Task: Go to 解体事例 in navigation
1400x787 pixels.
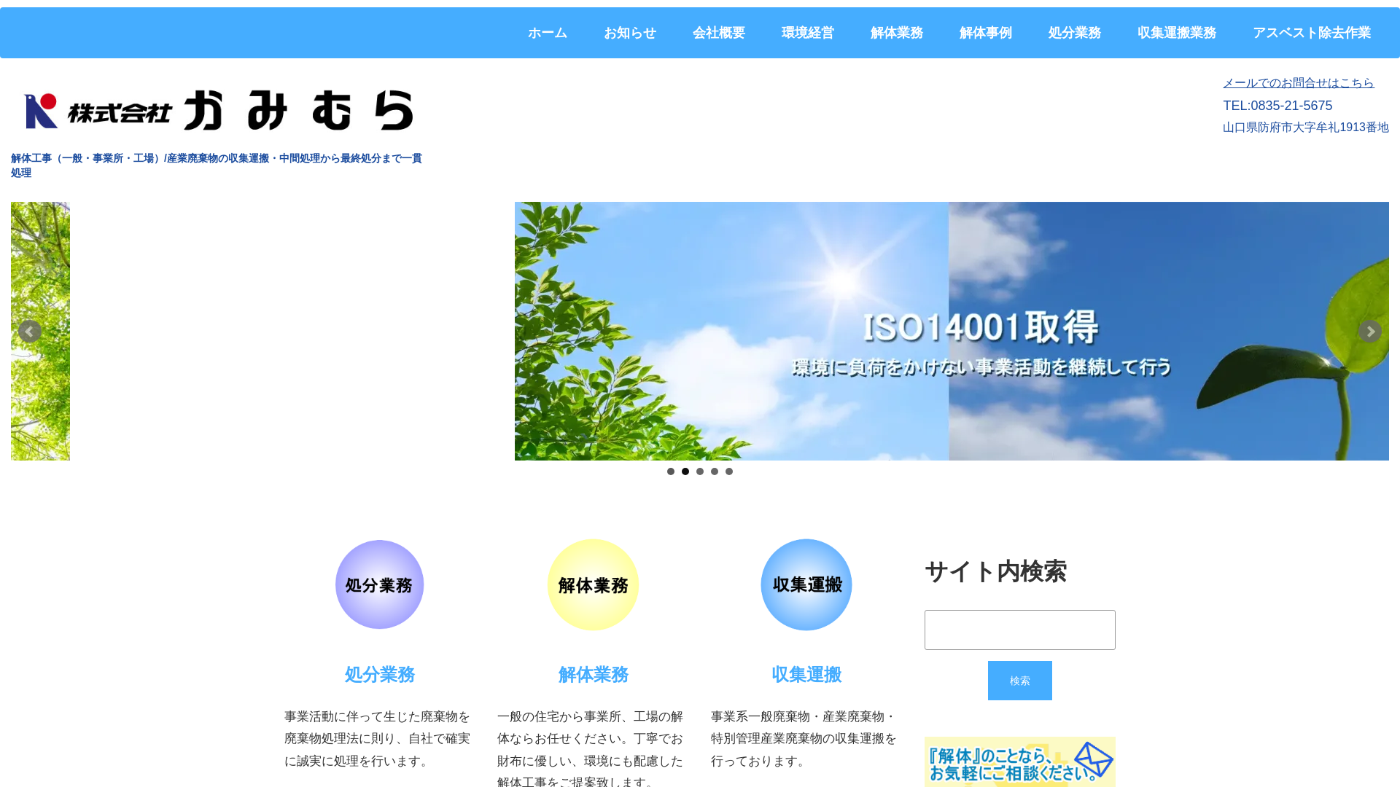Action: click(985, 33)
